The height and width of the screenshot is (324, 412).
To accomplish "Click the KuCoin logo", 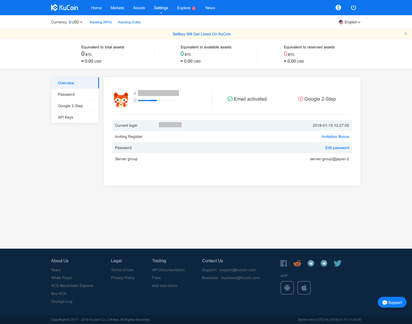I will coord(64,8).
